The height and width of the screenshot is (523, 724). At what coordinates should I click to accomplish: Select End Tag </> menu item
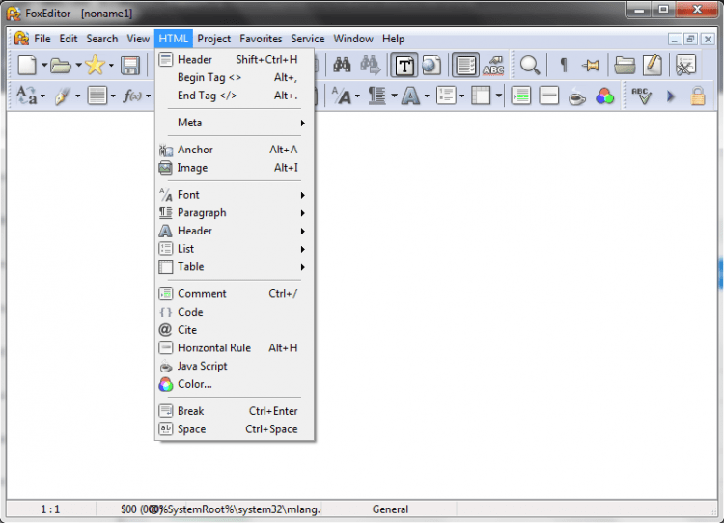pos(235,96)
